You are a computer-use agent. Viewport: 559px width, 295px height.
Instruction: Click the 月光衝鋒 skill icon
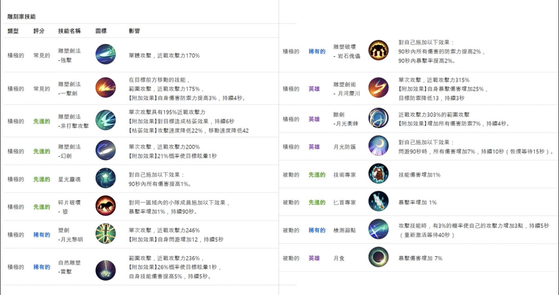click(x=378, y=118)
